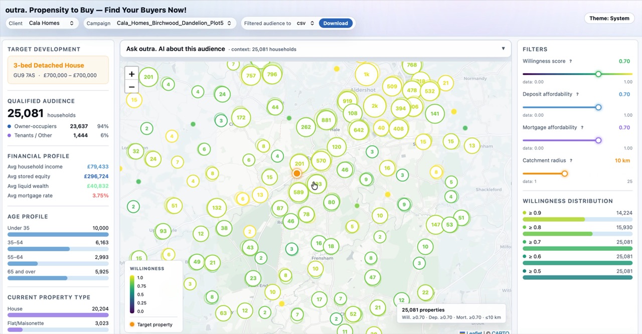This screenshot has height=334, width=642.
Task: Select the 3-bed Detached House target card
Action: pos(58,70)
